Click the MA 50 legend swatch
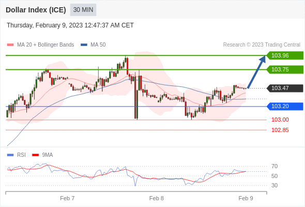This screenshot has width=305, height=207. pyautogui.click(x=84, y=45)
